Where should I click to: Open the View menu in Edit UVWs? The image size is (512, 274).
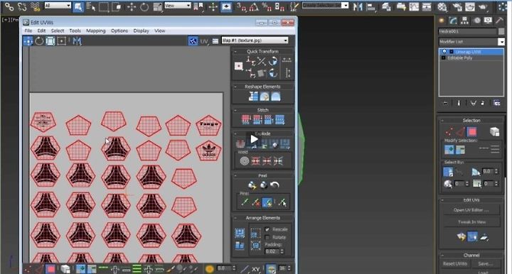[160, 31]
